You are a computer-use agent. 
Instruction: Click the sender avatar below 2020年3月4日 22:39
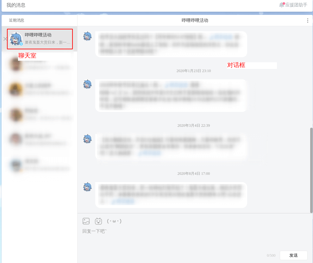87,139
